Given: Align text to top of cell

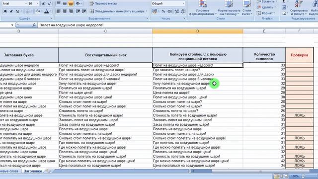Looking at the screenshot, I should click(59, 3).
